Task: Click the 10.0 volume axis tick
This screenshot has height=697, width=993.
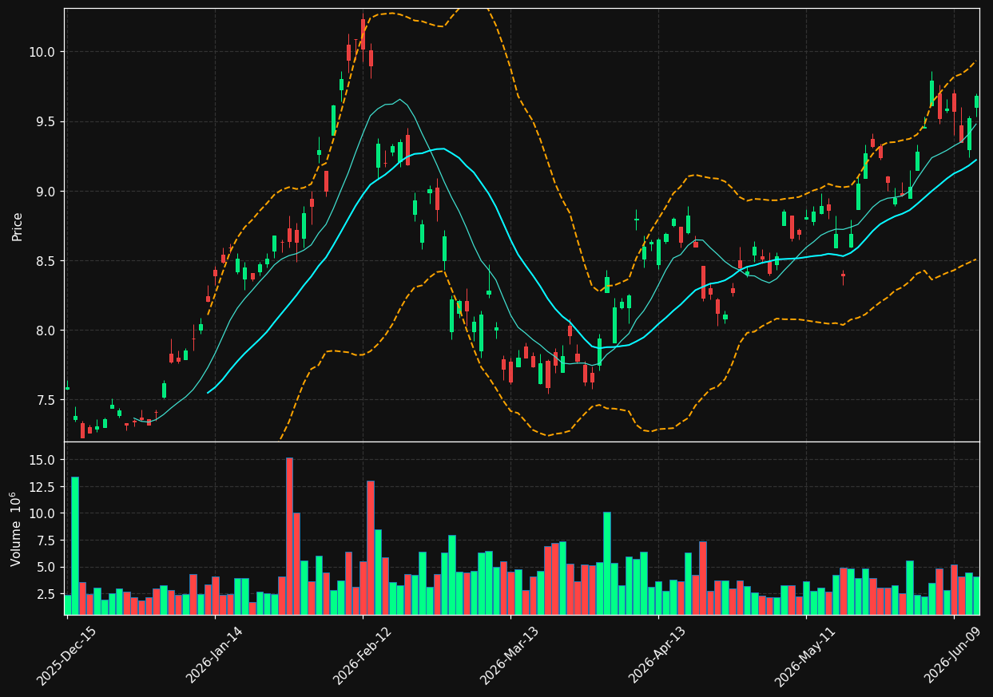Action: click(43, 513)
